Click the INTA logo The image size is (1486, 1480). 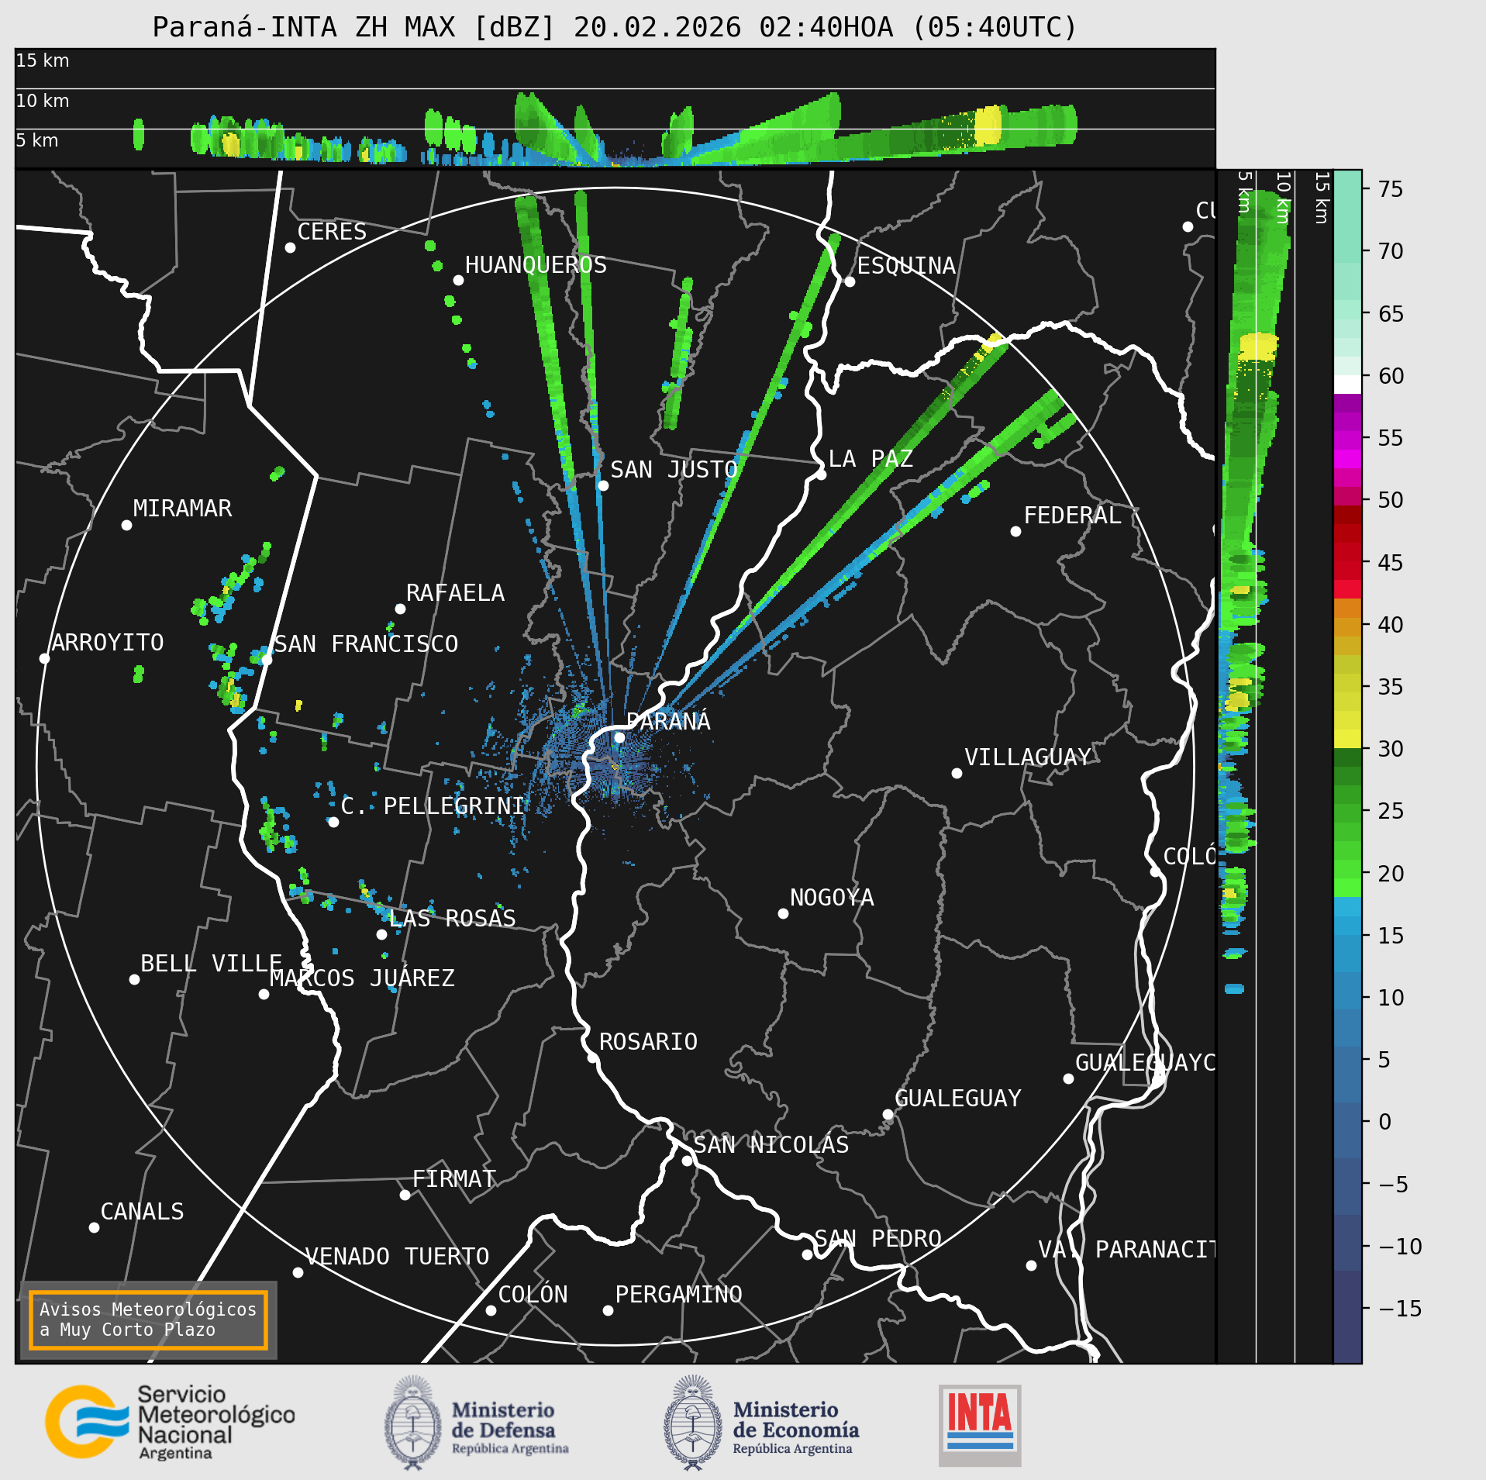980,1425
